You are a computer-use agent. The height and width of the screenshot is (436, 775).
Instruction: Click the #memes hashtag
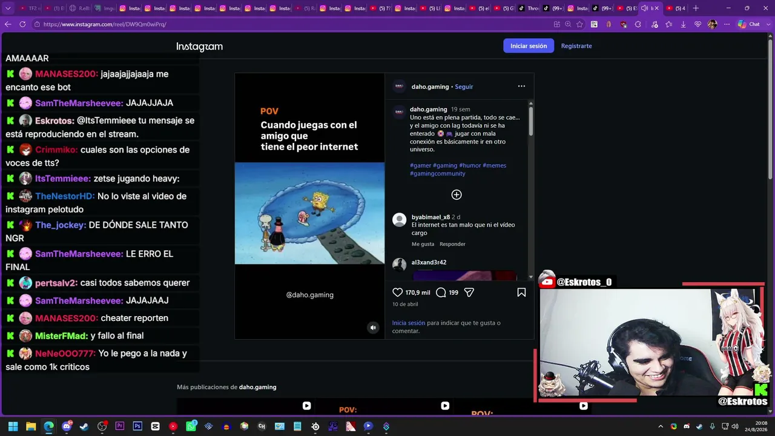coord(495,165)
